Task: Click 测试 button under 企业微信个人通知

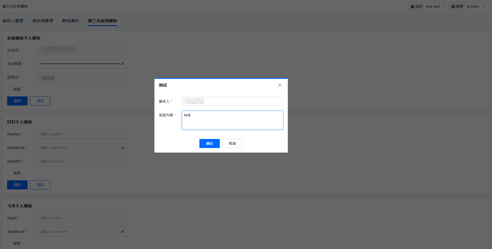Action: 40,101
